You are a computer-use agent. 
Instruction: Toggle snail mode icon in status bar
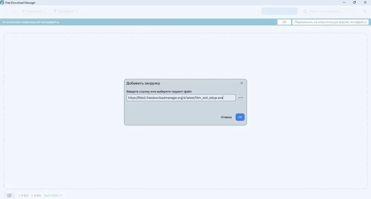coord(9,195)
